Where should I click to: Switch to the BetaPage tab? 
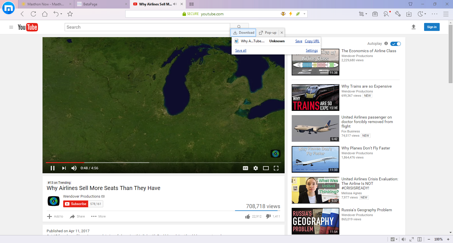102,4
